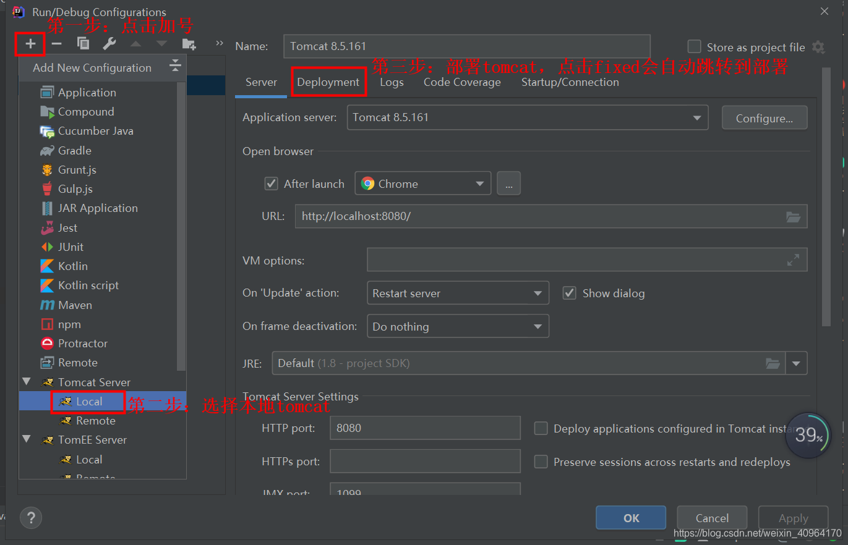Image resolution: width=848 pixels, height=545 pixels.
Task: Select the Gradle configuration type
Action: coord(73,150)
